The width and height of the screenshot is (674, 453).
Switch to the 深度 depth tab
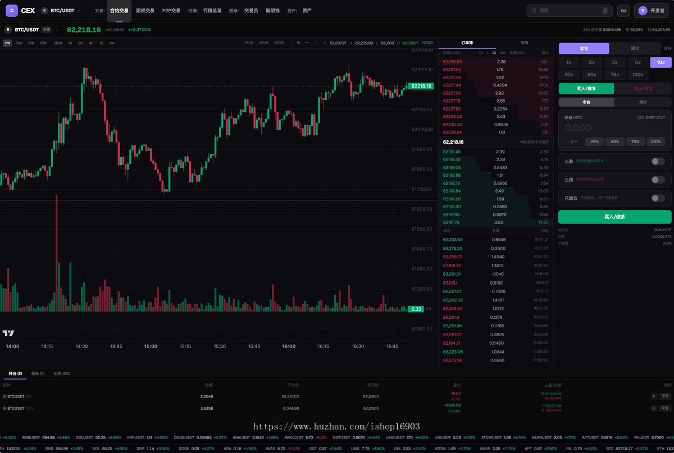[524, 43]
